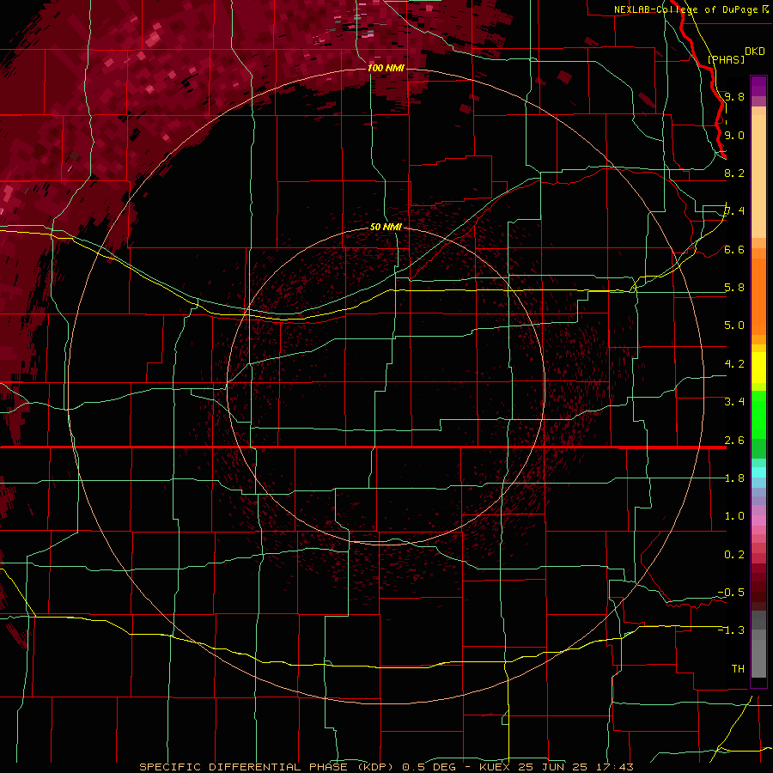
Task: Click the 4.2 scale value
Action: pos(734,364)
